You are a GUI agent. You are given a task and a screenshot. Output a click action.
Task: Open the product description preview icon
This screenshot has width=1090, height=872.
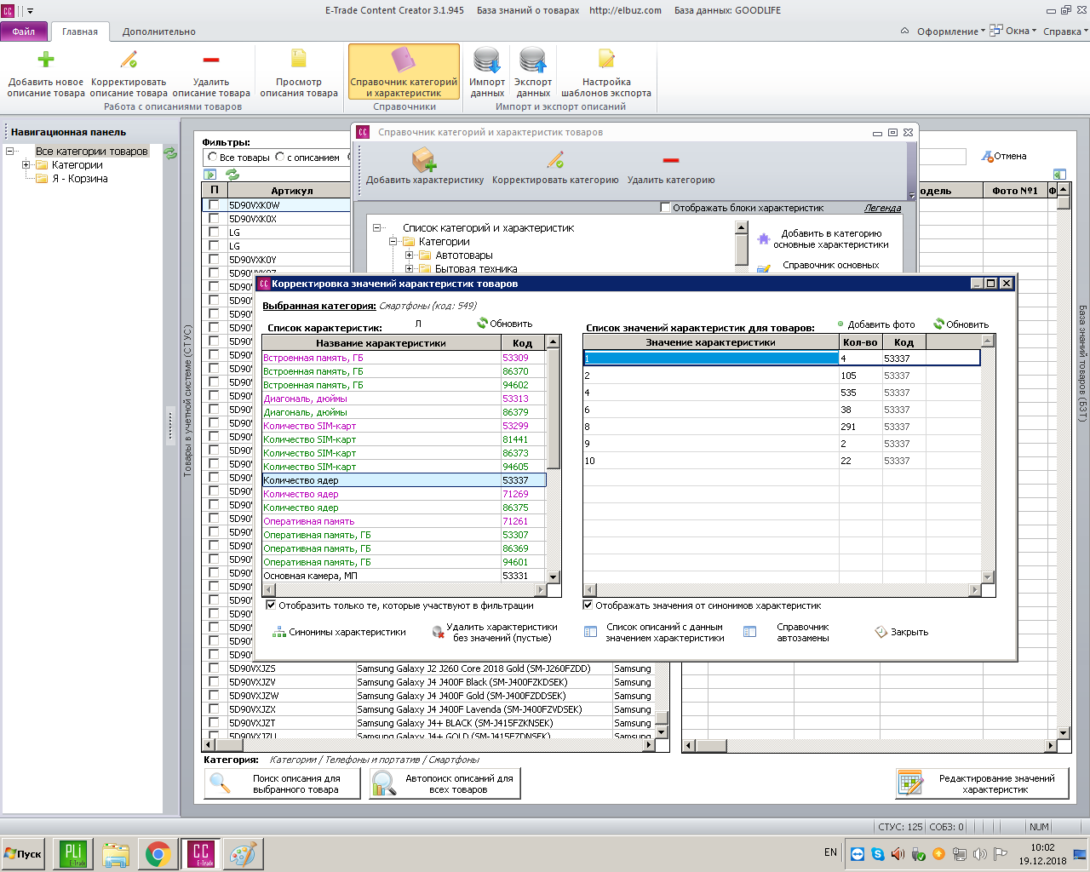click(299, 58)
